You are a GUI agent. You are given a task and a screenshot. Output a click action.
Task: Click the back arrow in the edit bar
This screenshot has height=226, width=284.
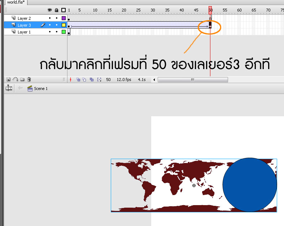[x=20, y=88]
